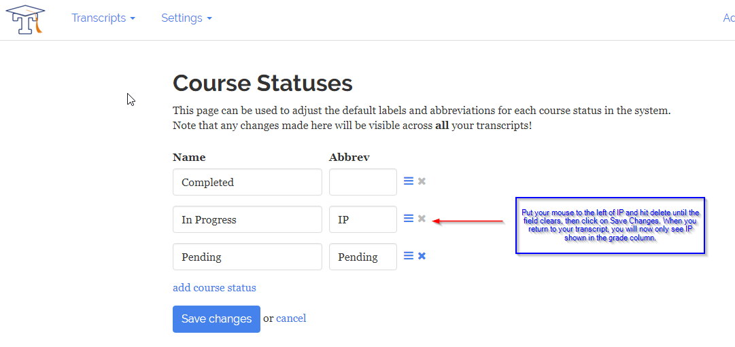
Task: Click the Save changes button
Action: pyautogui.click(x=216, y=319)
